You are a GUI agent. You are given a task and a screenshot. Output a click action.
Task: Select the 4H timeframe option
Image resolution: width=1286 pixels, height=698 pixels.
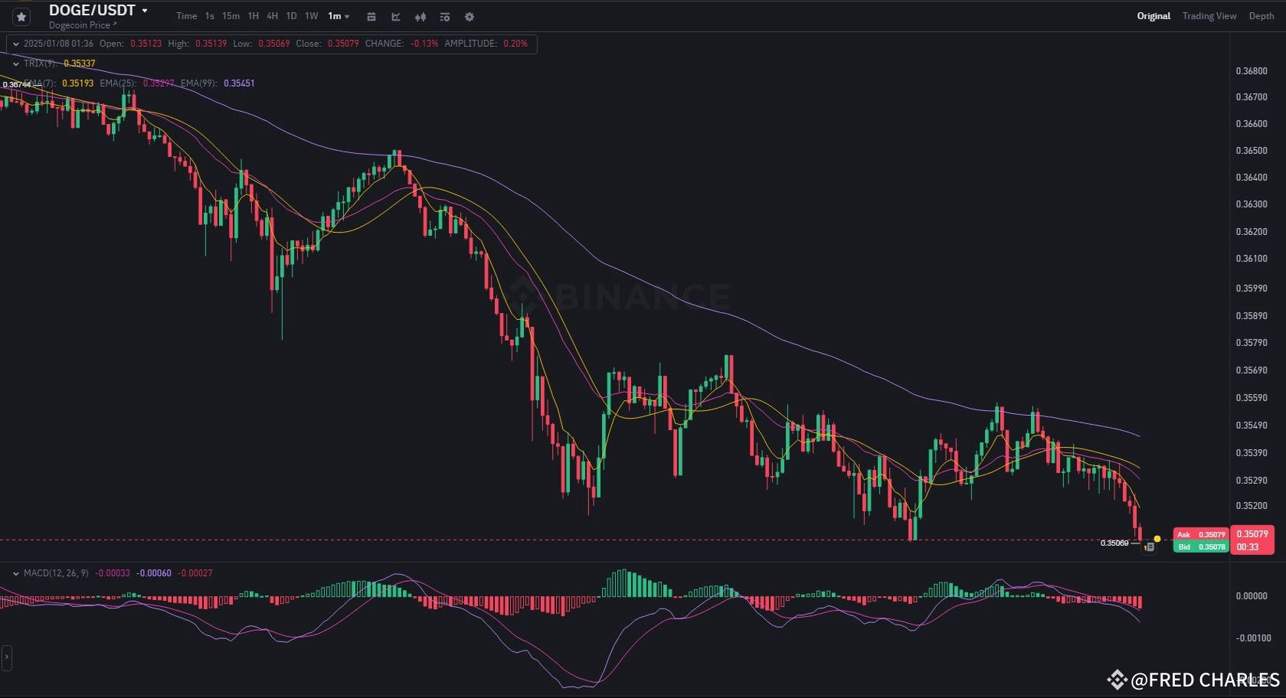pos(272,16)
